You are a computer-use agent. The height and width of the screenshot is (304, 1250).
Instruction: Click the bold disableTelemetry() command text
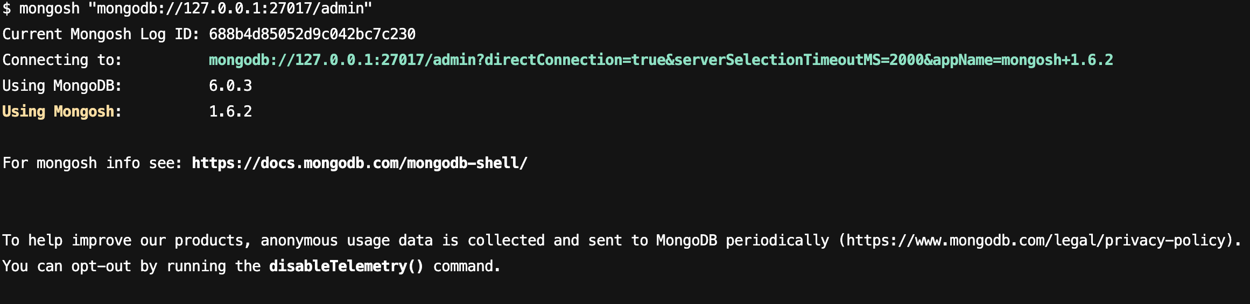point(346,266)
